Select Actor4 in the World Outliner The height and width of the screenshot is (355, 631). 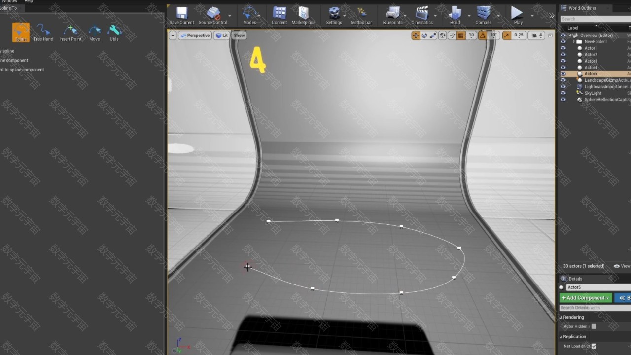coord(591,68)
